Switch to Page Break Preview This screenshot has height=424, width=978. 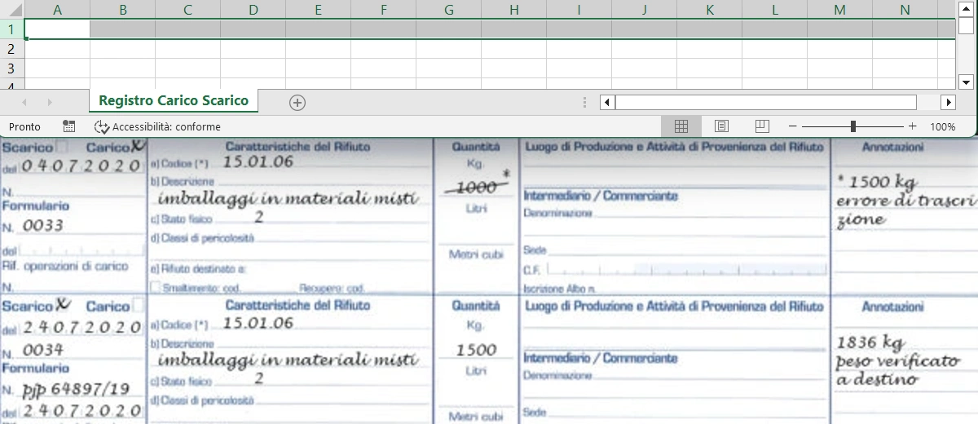tap(762, 126)
